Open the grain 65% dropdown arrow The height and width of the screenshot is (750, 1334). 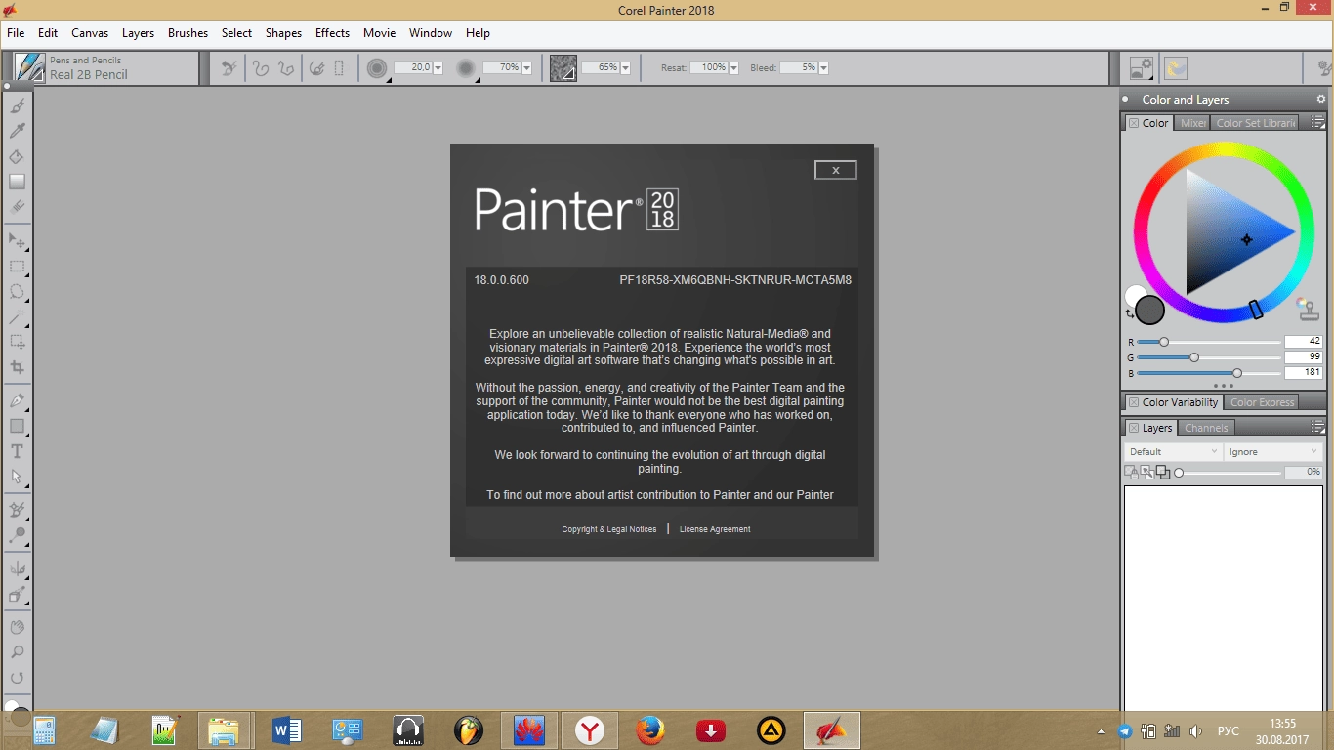(625, 68)
